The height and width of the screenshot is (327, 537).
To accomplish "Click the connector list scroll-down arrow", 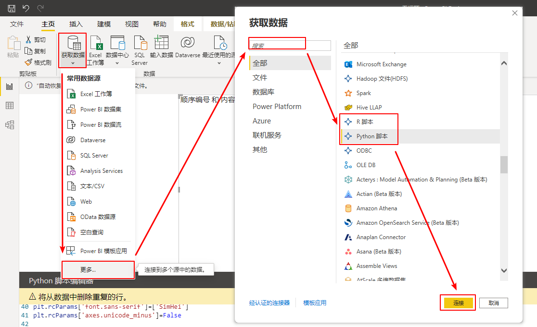I will 504,270.
